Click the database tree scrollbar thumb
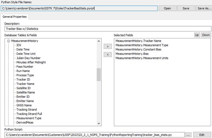 (99, 74)
